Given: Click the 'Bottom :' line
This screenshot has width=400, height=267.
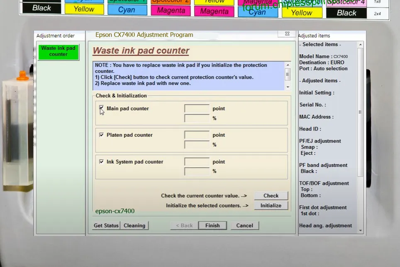Looking at the screenshot, I should pos(311,195).
